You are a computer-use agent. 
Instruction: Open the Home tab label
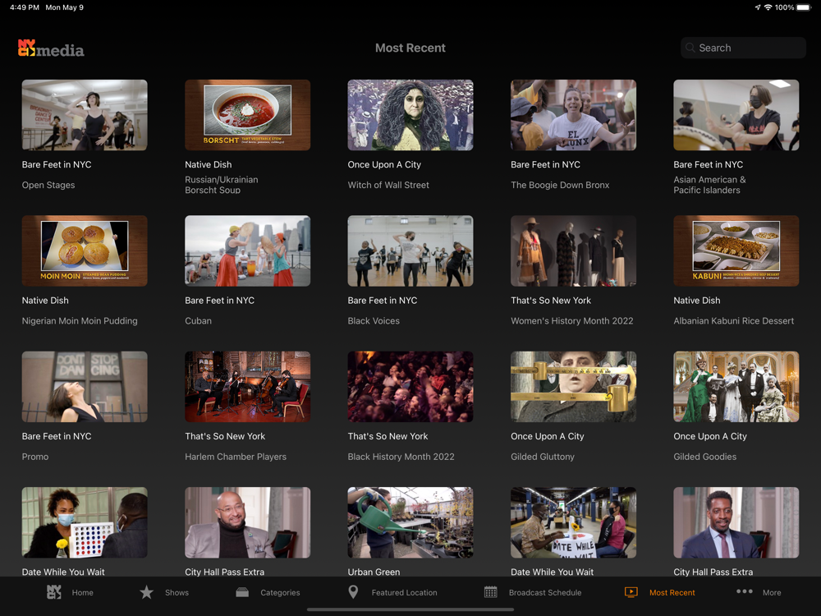click(x=83, y=592)
